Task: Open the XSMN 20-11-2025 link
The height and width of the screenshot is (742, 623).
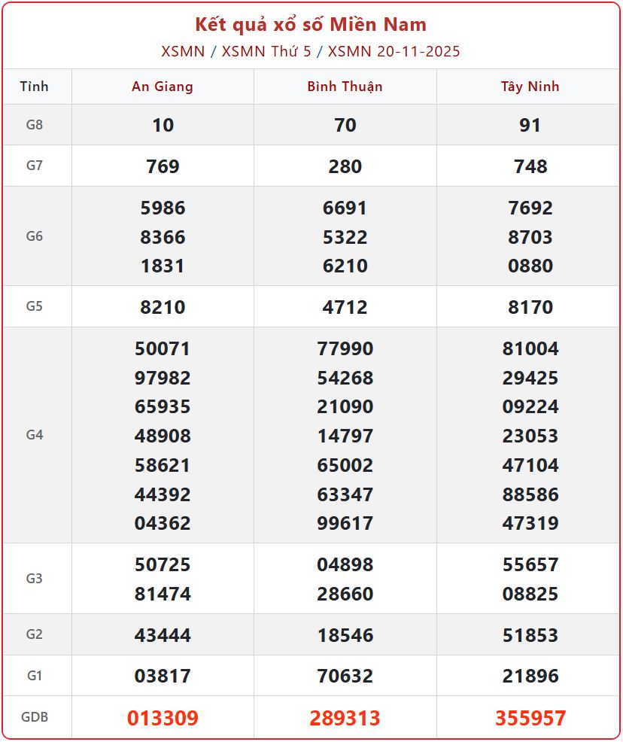Action: 394,51
